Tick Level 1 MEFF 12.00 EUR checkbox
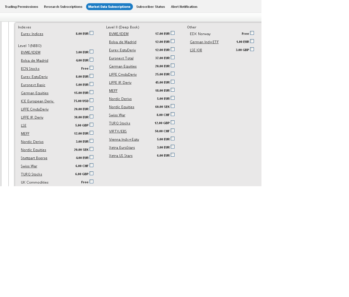The image size is (349, 297). point(92,133)
